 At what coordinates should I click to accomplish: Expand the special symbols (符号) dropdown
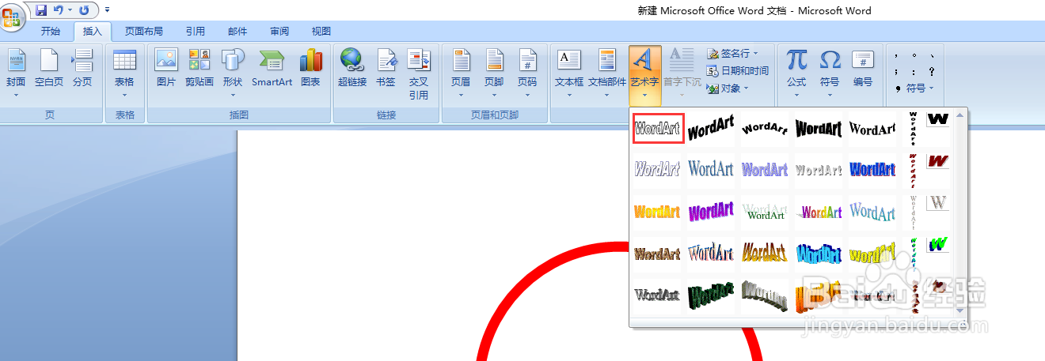coord(931,88)
